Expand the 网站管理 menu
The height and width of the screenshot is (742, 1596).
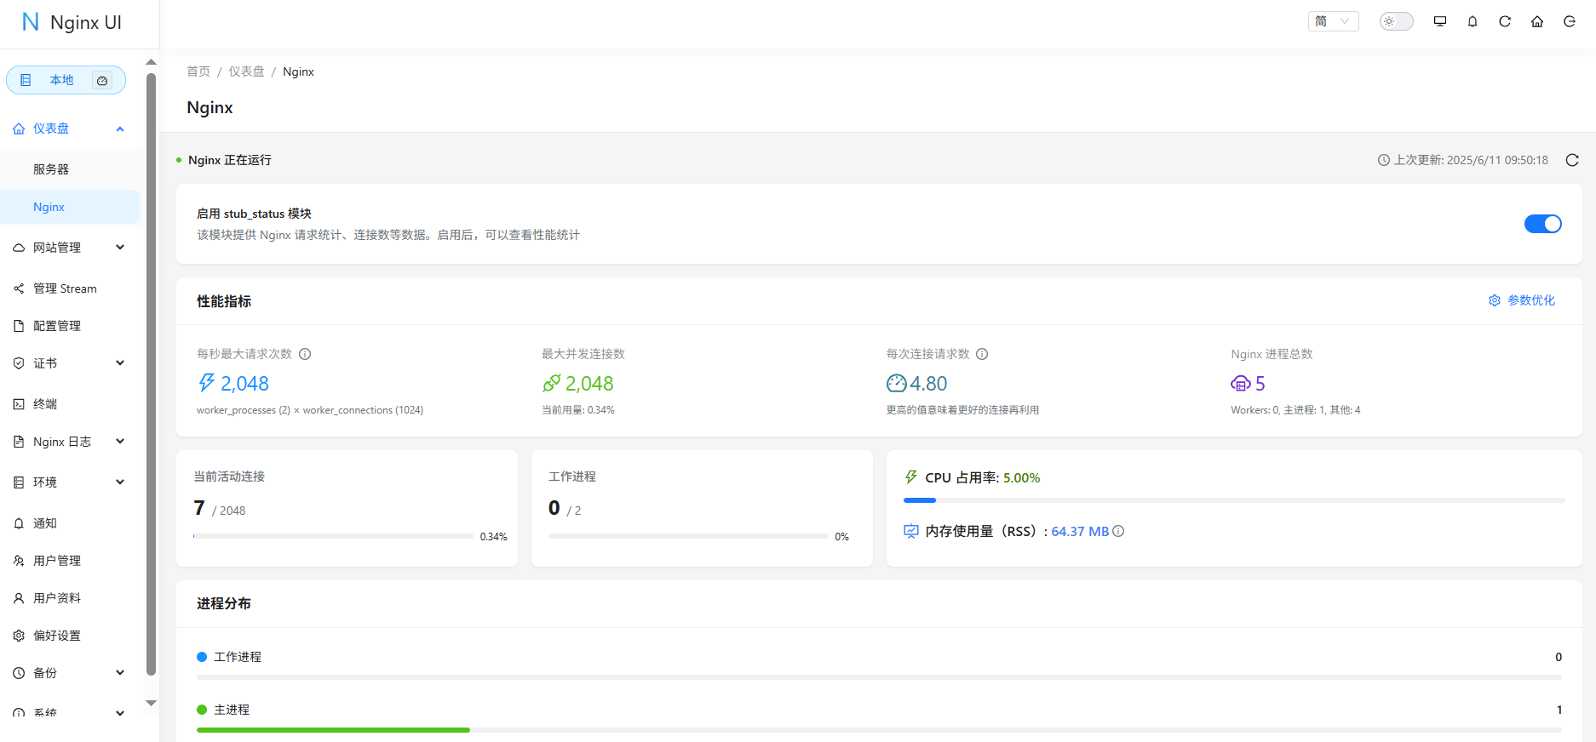tap(70, 248)
